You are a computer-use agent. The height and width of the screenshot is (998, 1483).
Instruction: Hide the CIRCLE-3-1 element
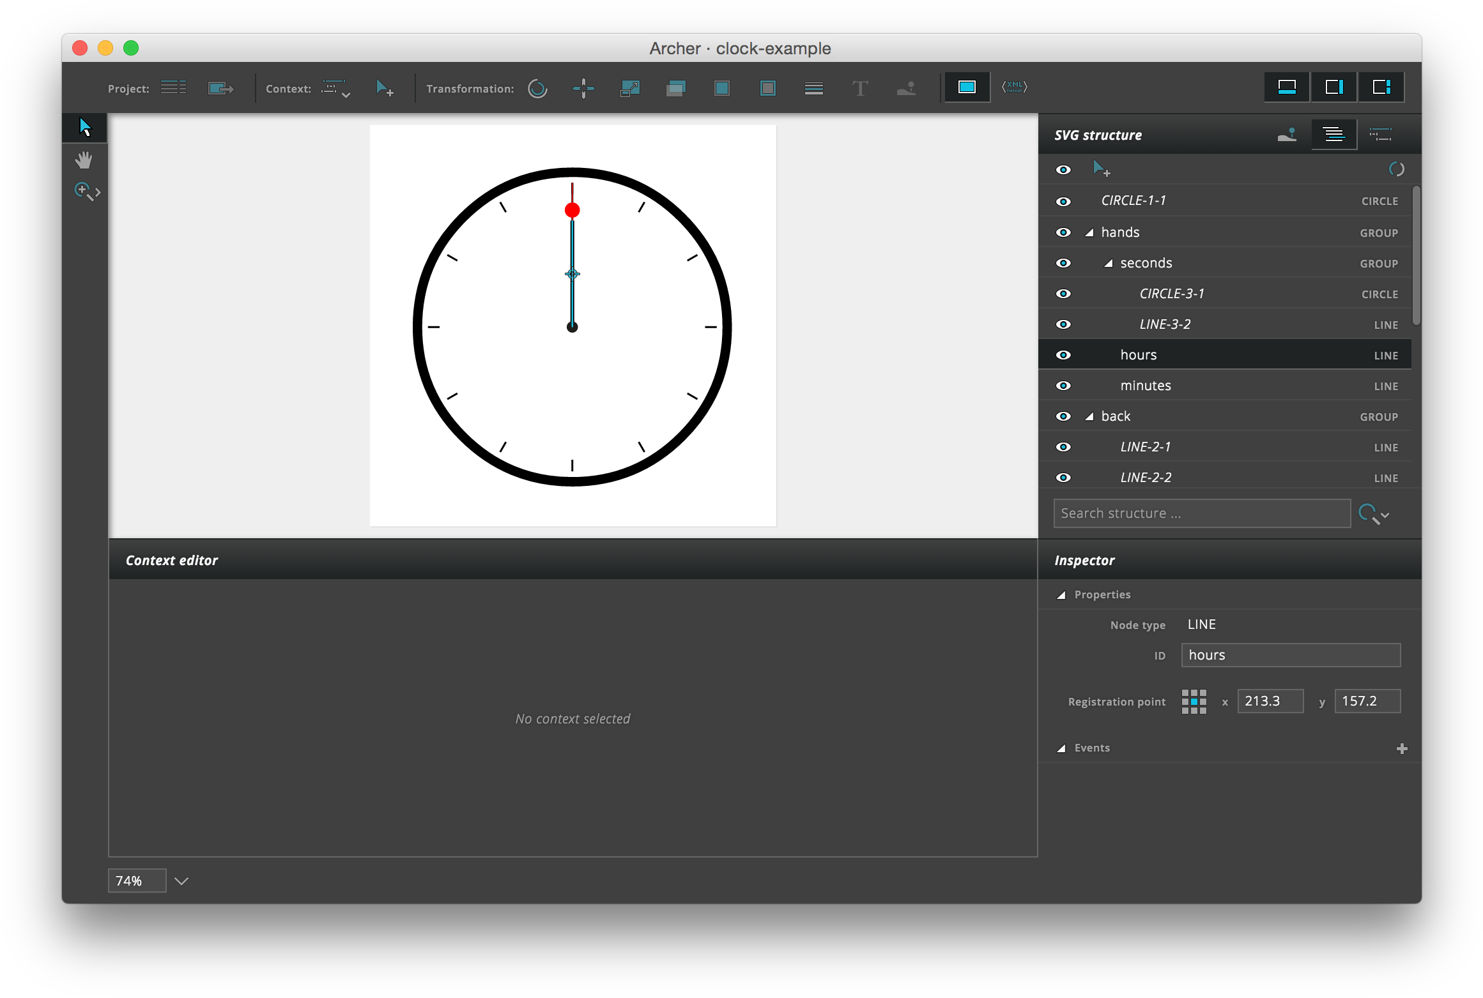[1063, 294]
